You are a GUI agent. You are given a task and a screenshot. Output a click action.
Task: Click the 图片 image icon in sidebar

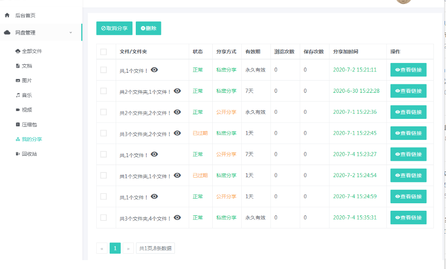(x=18, y=81)
